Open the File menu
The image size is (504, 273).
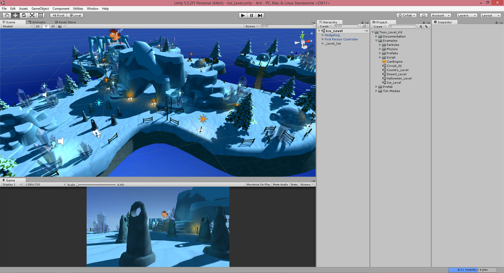(x=4, y=9)
